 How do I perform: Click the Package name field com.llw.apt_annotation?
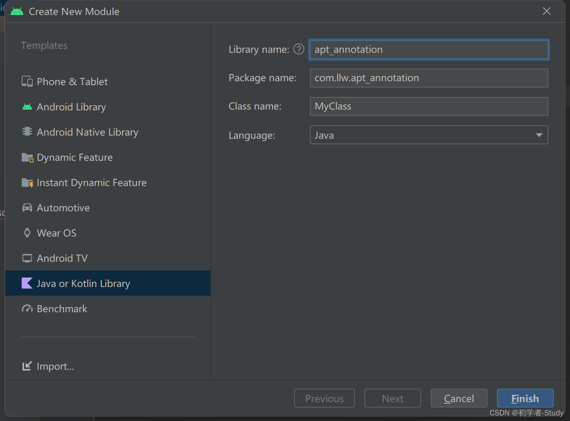coord(429,78)
